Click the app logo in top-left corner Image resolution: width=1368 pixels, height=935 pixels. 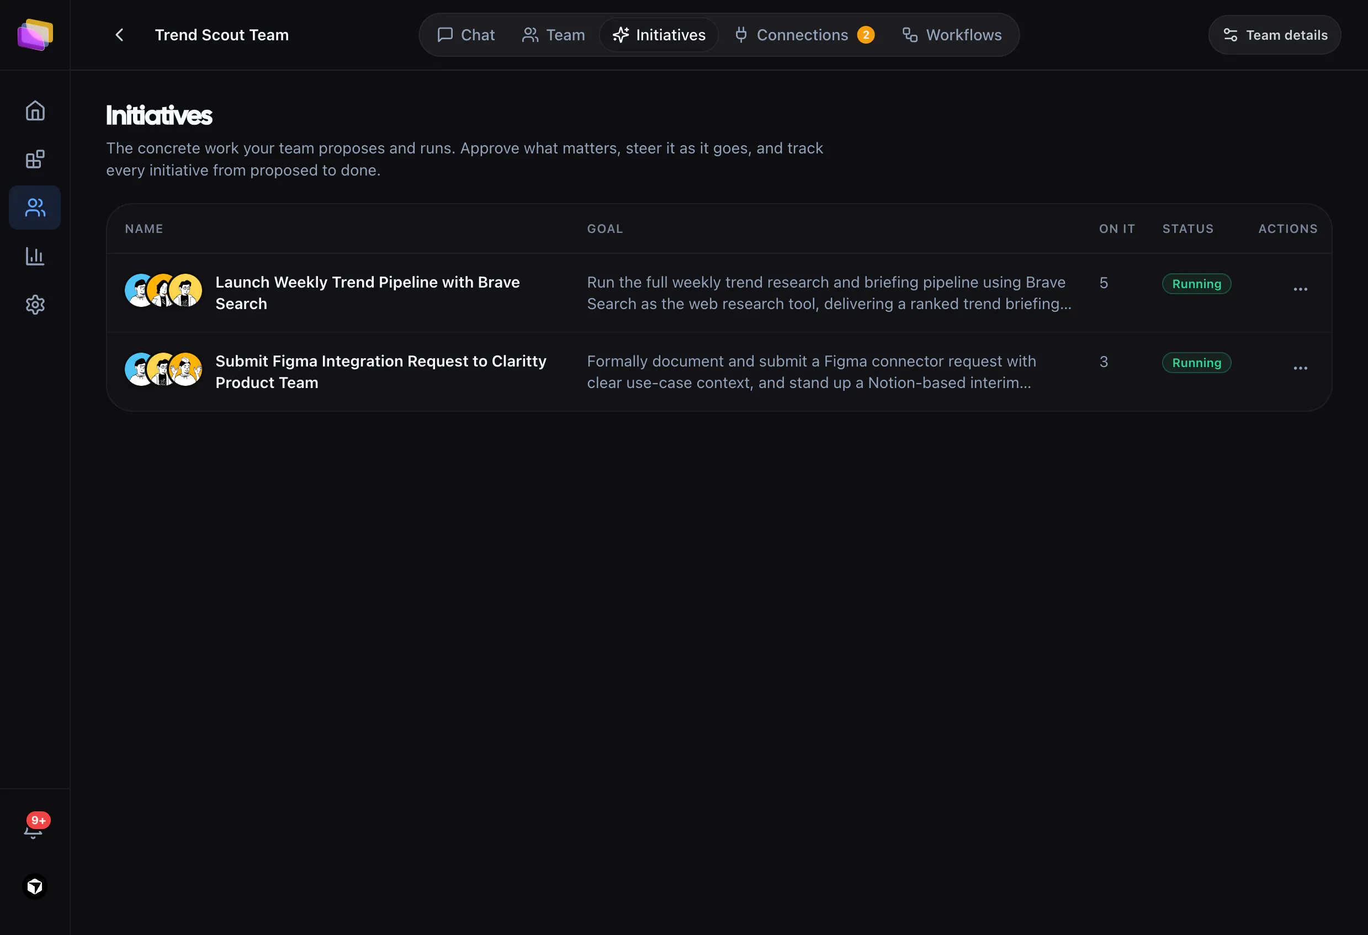pyautogui.click(x=35, y=35)
